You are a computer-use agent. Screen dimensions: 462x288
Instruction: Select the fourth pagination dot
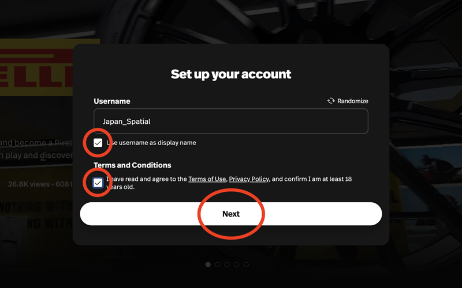click(x=236, y=264)
